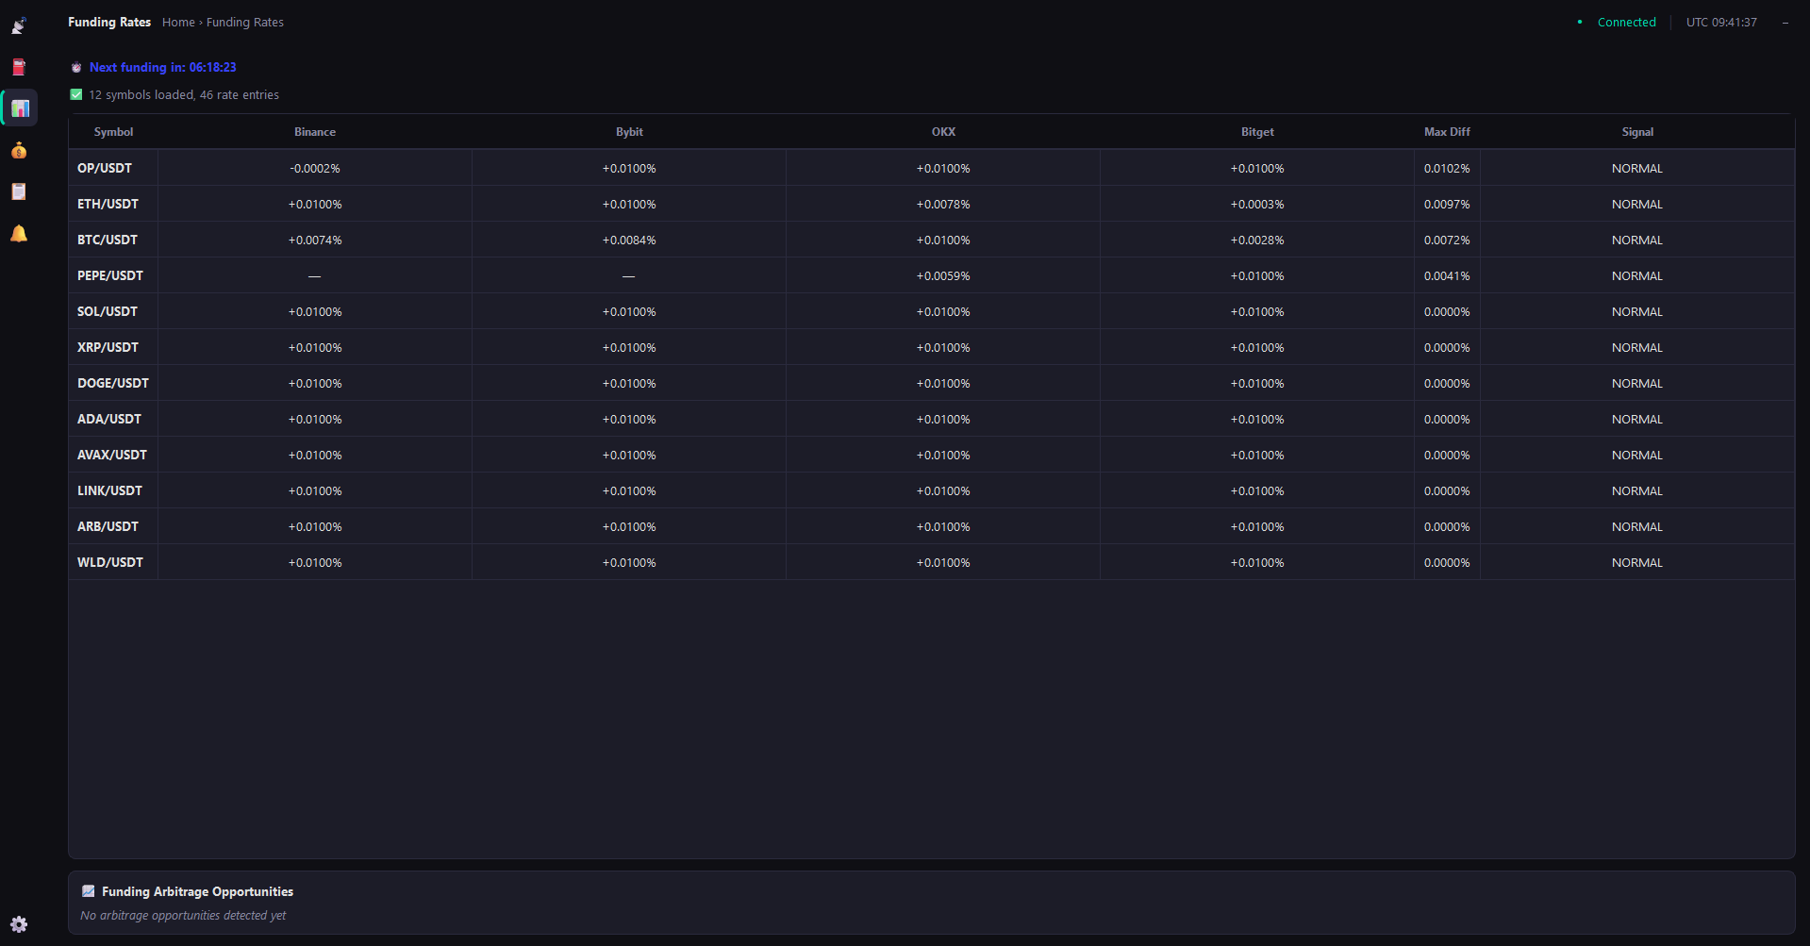Collapse the panel using the minimize dash
The image size is (1810, 946).
pos(1785,22)
